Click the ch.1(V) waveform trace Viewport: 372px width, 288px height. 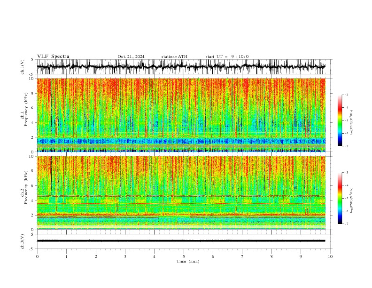pos(181,66)
